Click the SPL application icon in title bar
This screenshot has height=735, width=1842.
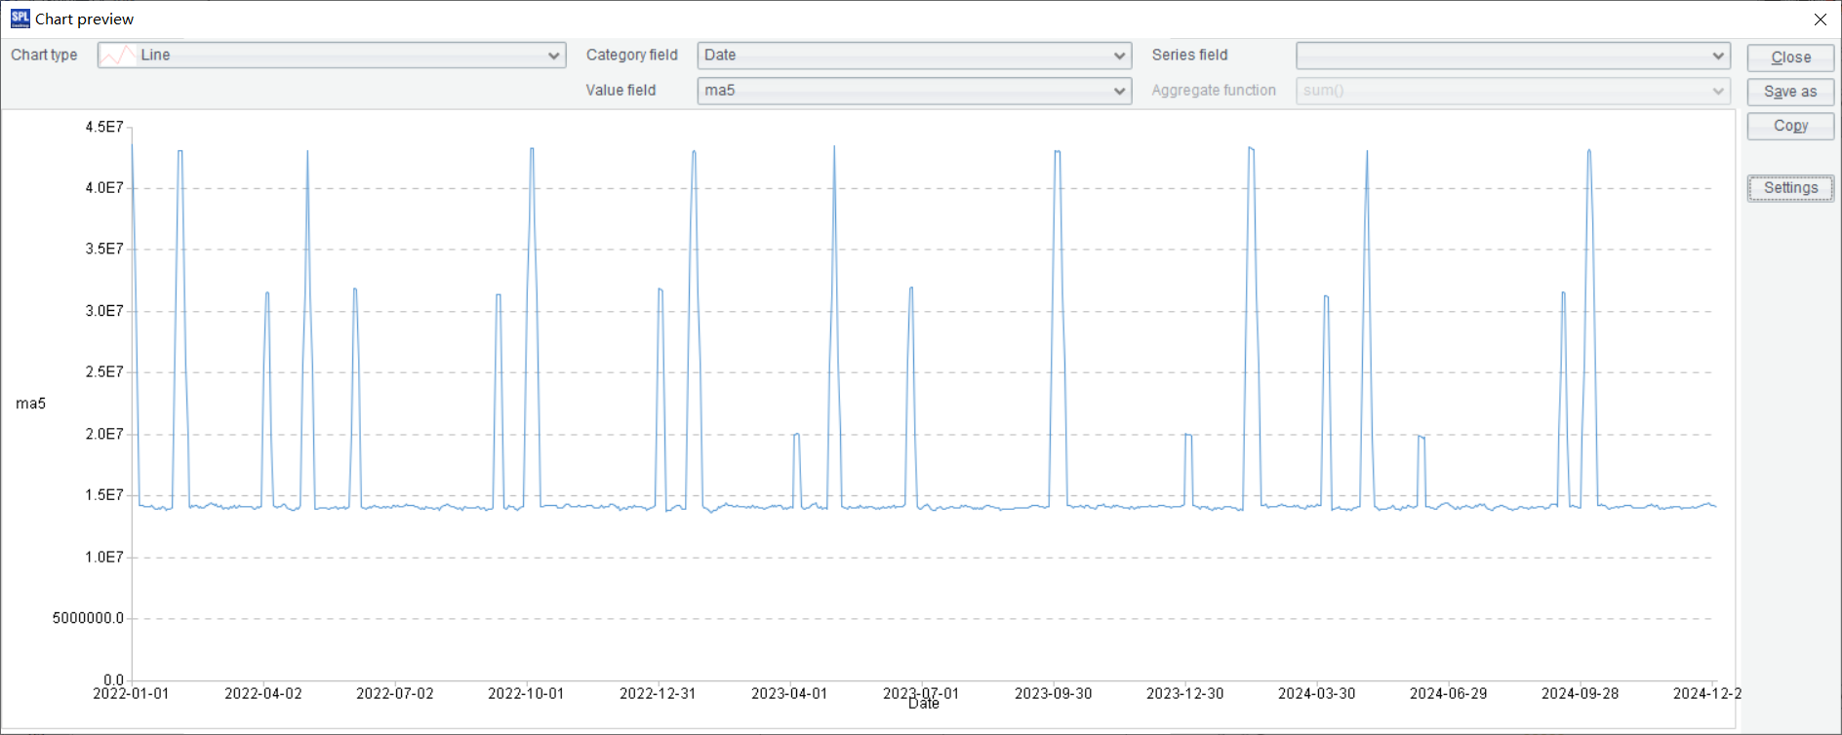coord(20,19)
